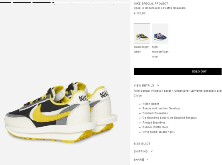The image size is (222, 165).
Task: Open the Size Guide
Action: 142,144
